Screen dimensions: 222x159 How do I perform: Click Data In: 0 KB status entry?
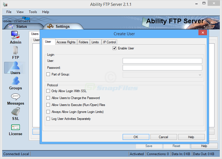click(181, 154)
